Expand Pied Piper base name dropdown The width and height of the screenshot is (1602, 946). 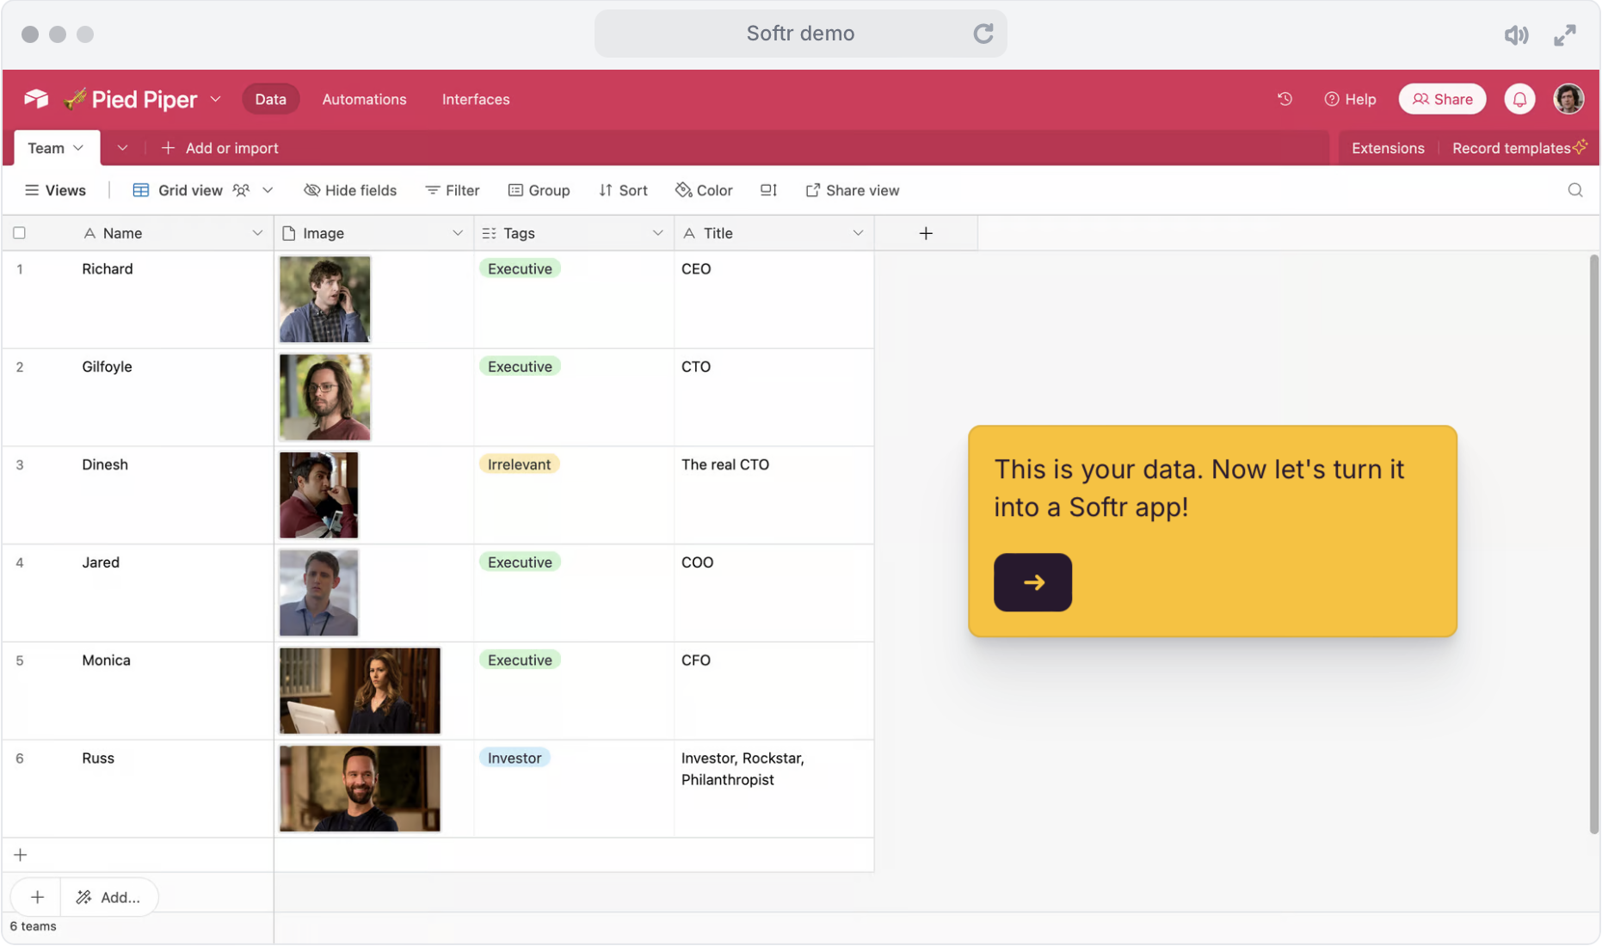point(215,99)
